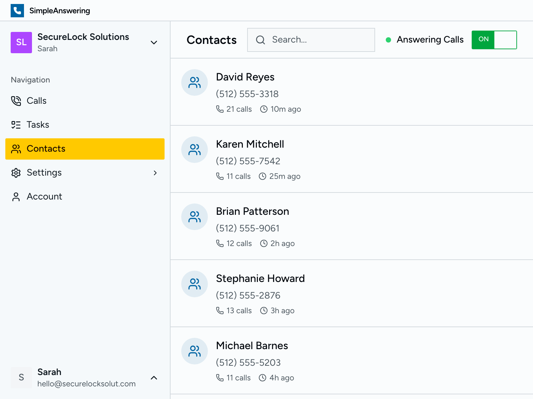This screenshot has height=399, width=533.
Task: Expand the SecureLock Solutions account dropdown
Action: (154, 43)
